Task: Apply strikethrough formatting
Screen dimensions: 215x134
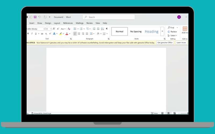Action: click(42, 34)
